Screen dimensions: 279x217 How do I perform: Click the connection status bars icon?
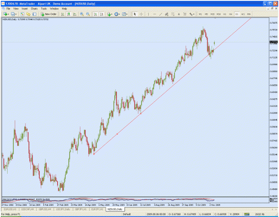click(x=247, y=214)
